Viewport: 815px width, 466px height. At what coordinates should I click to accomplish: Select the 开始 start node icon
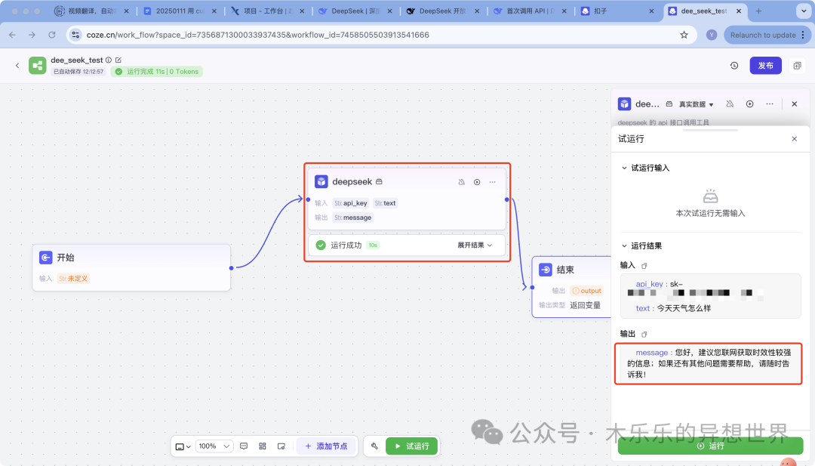(x=46, y=258)
